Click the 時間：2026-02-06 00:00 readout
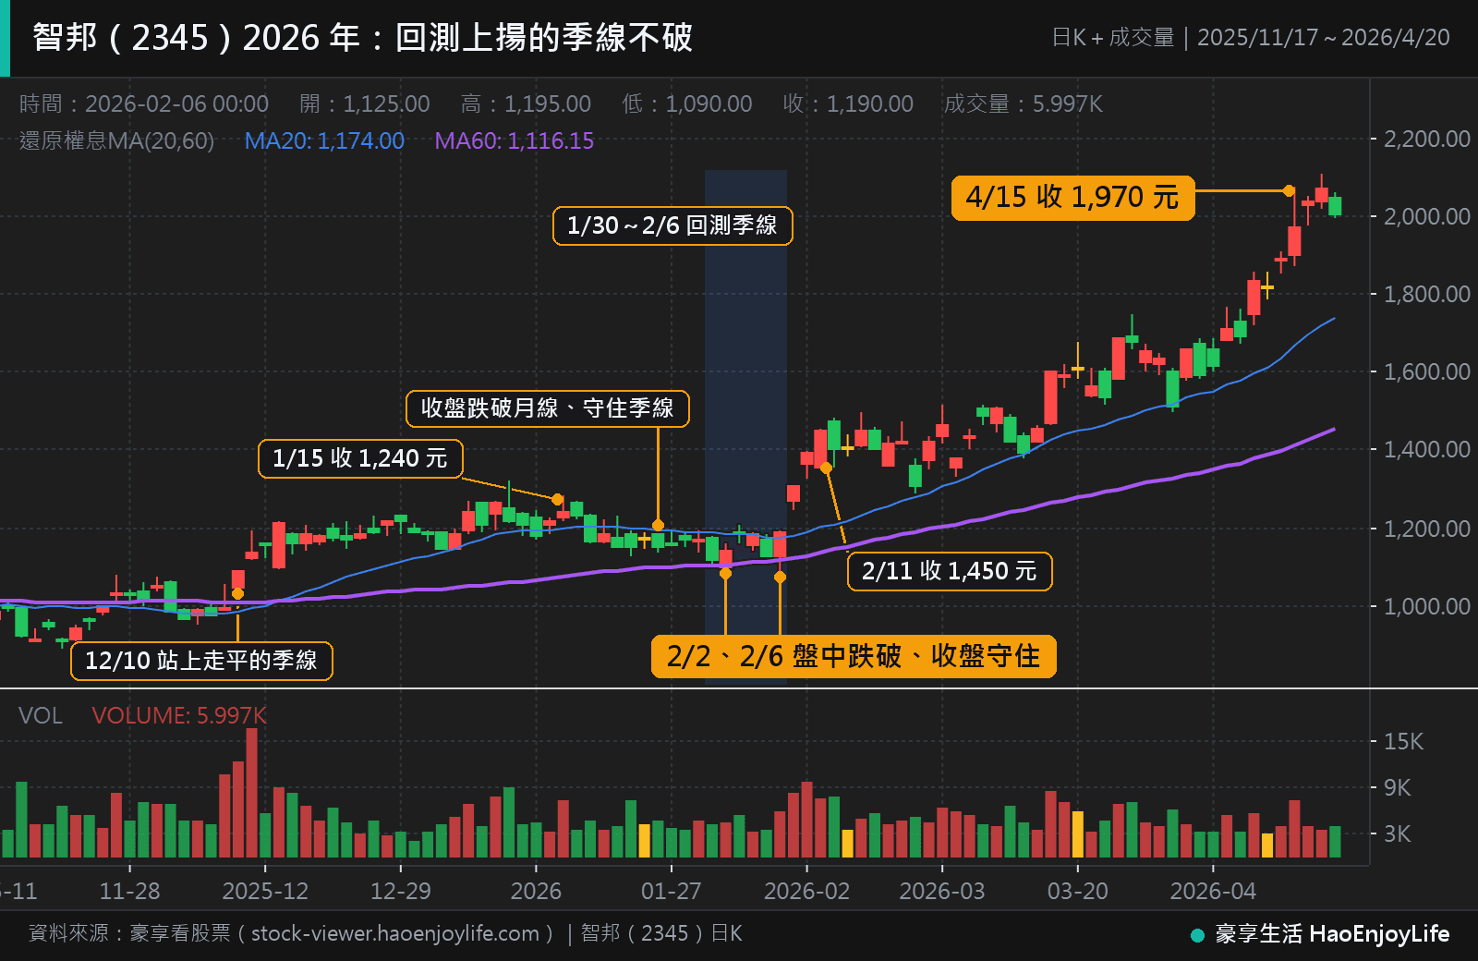This screenshot has height=961, width=1478. coord(144,103)
